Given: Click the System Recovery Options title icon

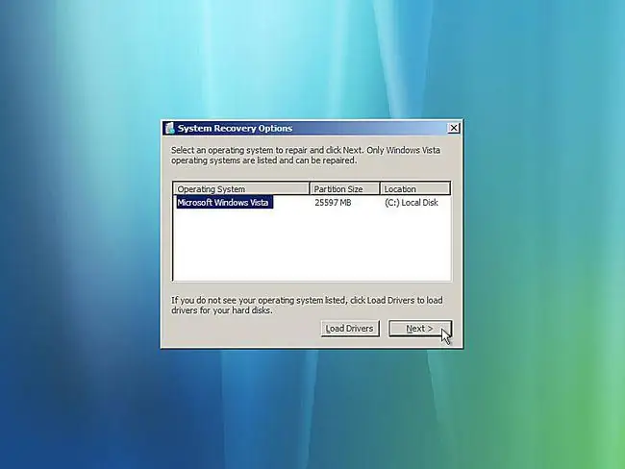Looking at the screenshot, I should [170, 128].
